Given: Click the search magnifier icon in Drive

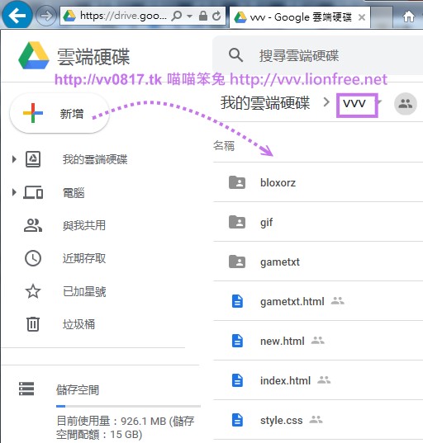Looking at the screenshot, I should [235, 54].
